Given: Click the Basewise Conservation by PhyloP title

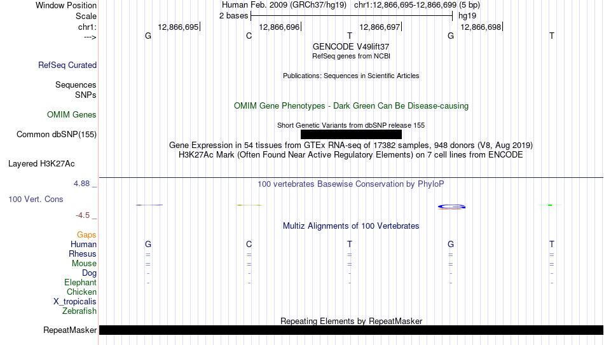Looking at the screenshot, I should tap(351, 184).
